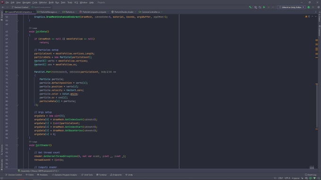Open TODO tool window

coord(30,175)
